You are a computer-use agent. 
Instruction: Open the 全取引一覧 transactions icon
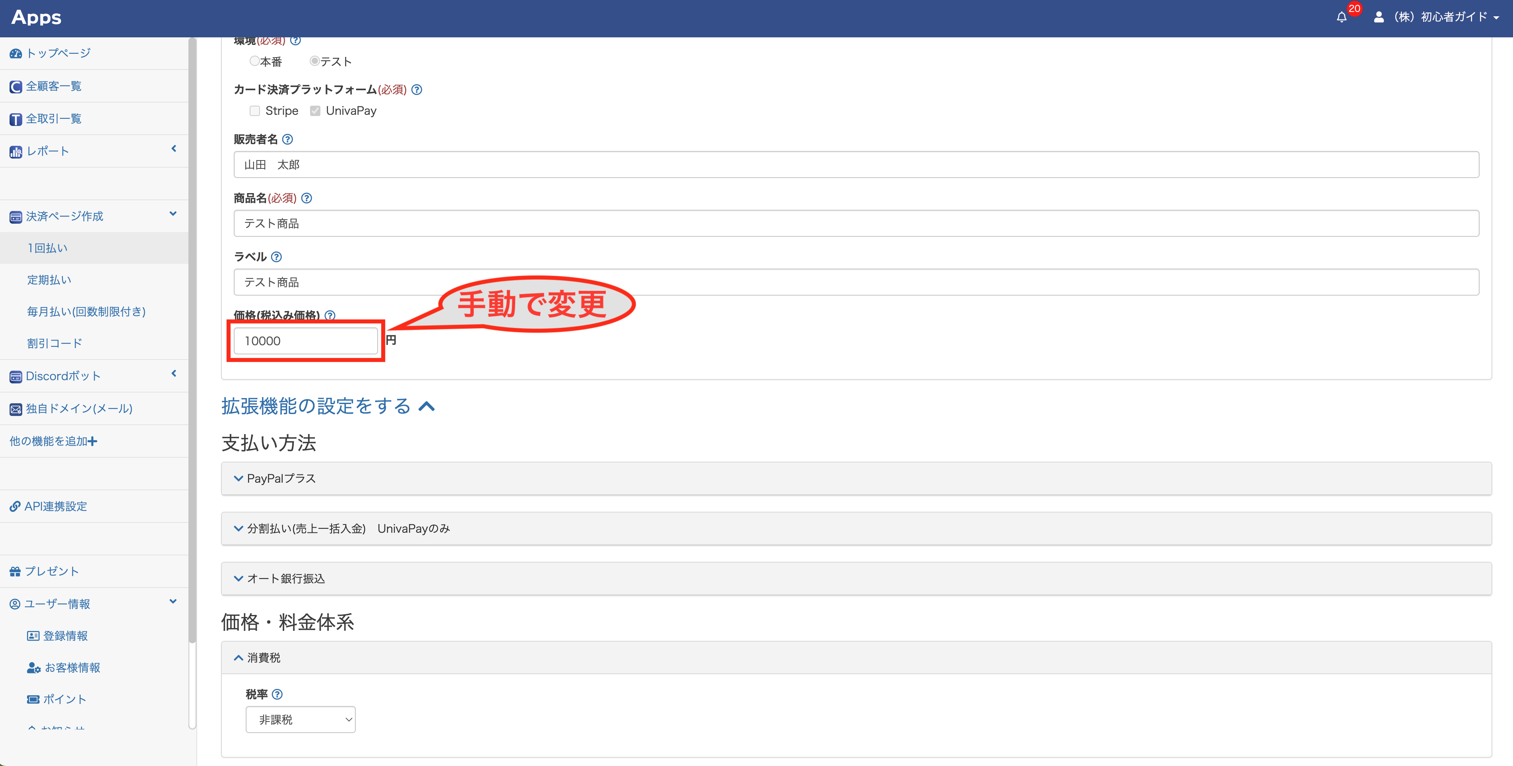coord(15,118)
